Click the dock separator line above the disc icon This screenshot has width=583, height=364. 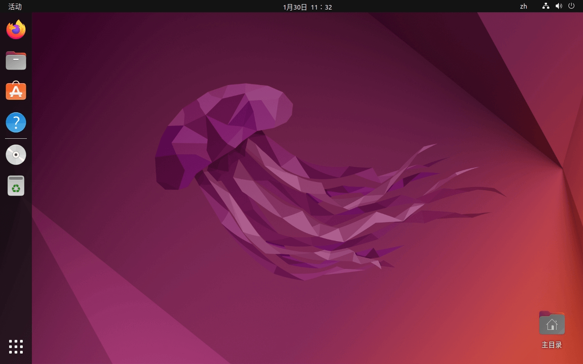coord(16,138)
